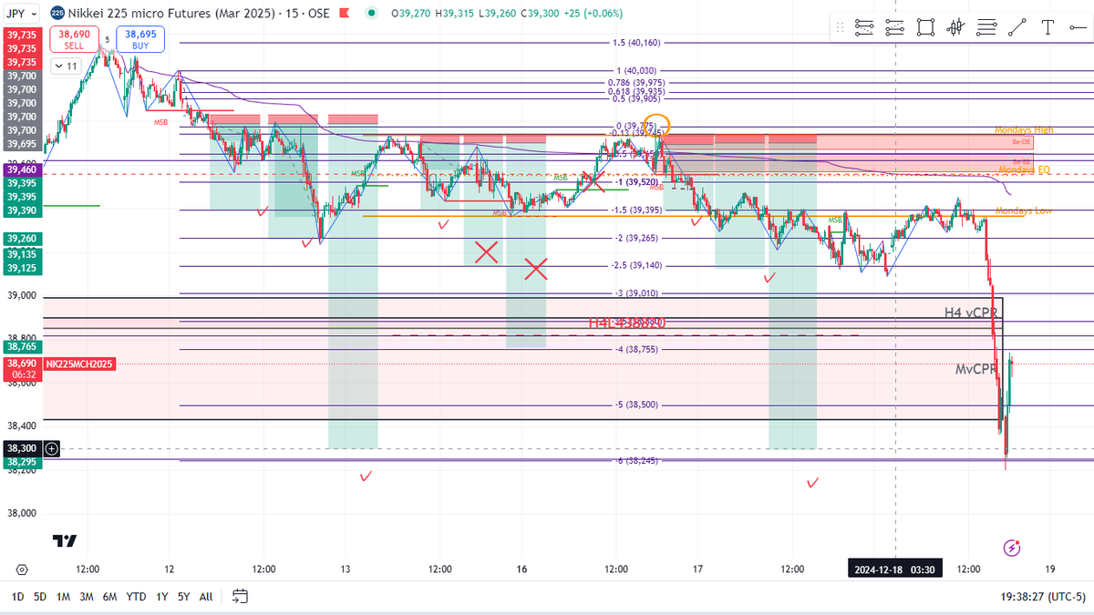Select the rectangle drawing tool

click(925, 27)
